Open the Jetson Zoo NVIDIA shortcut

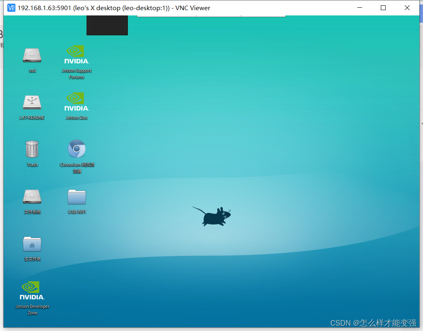[77, 102]
